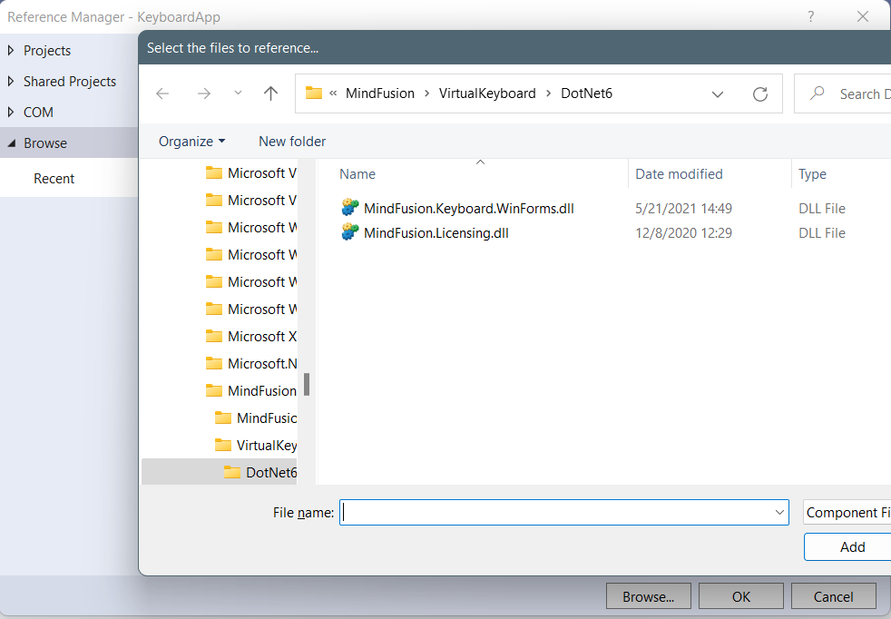Open the COM category
This screenshot has width=891, height=619.
(x=39, y=113)
